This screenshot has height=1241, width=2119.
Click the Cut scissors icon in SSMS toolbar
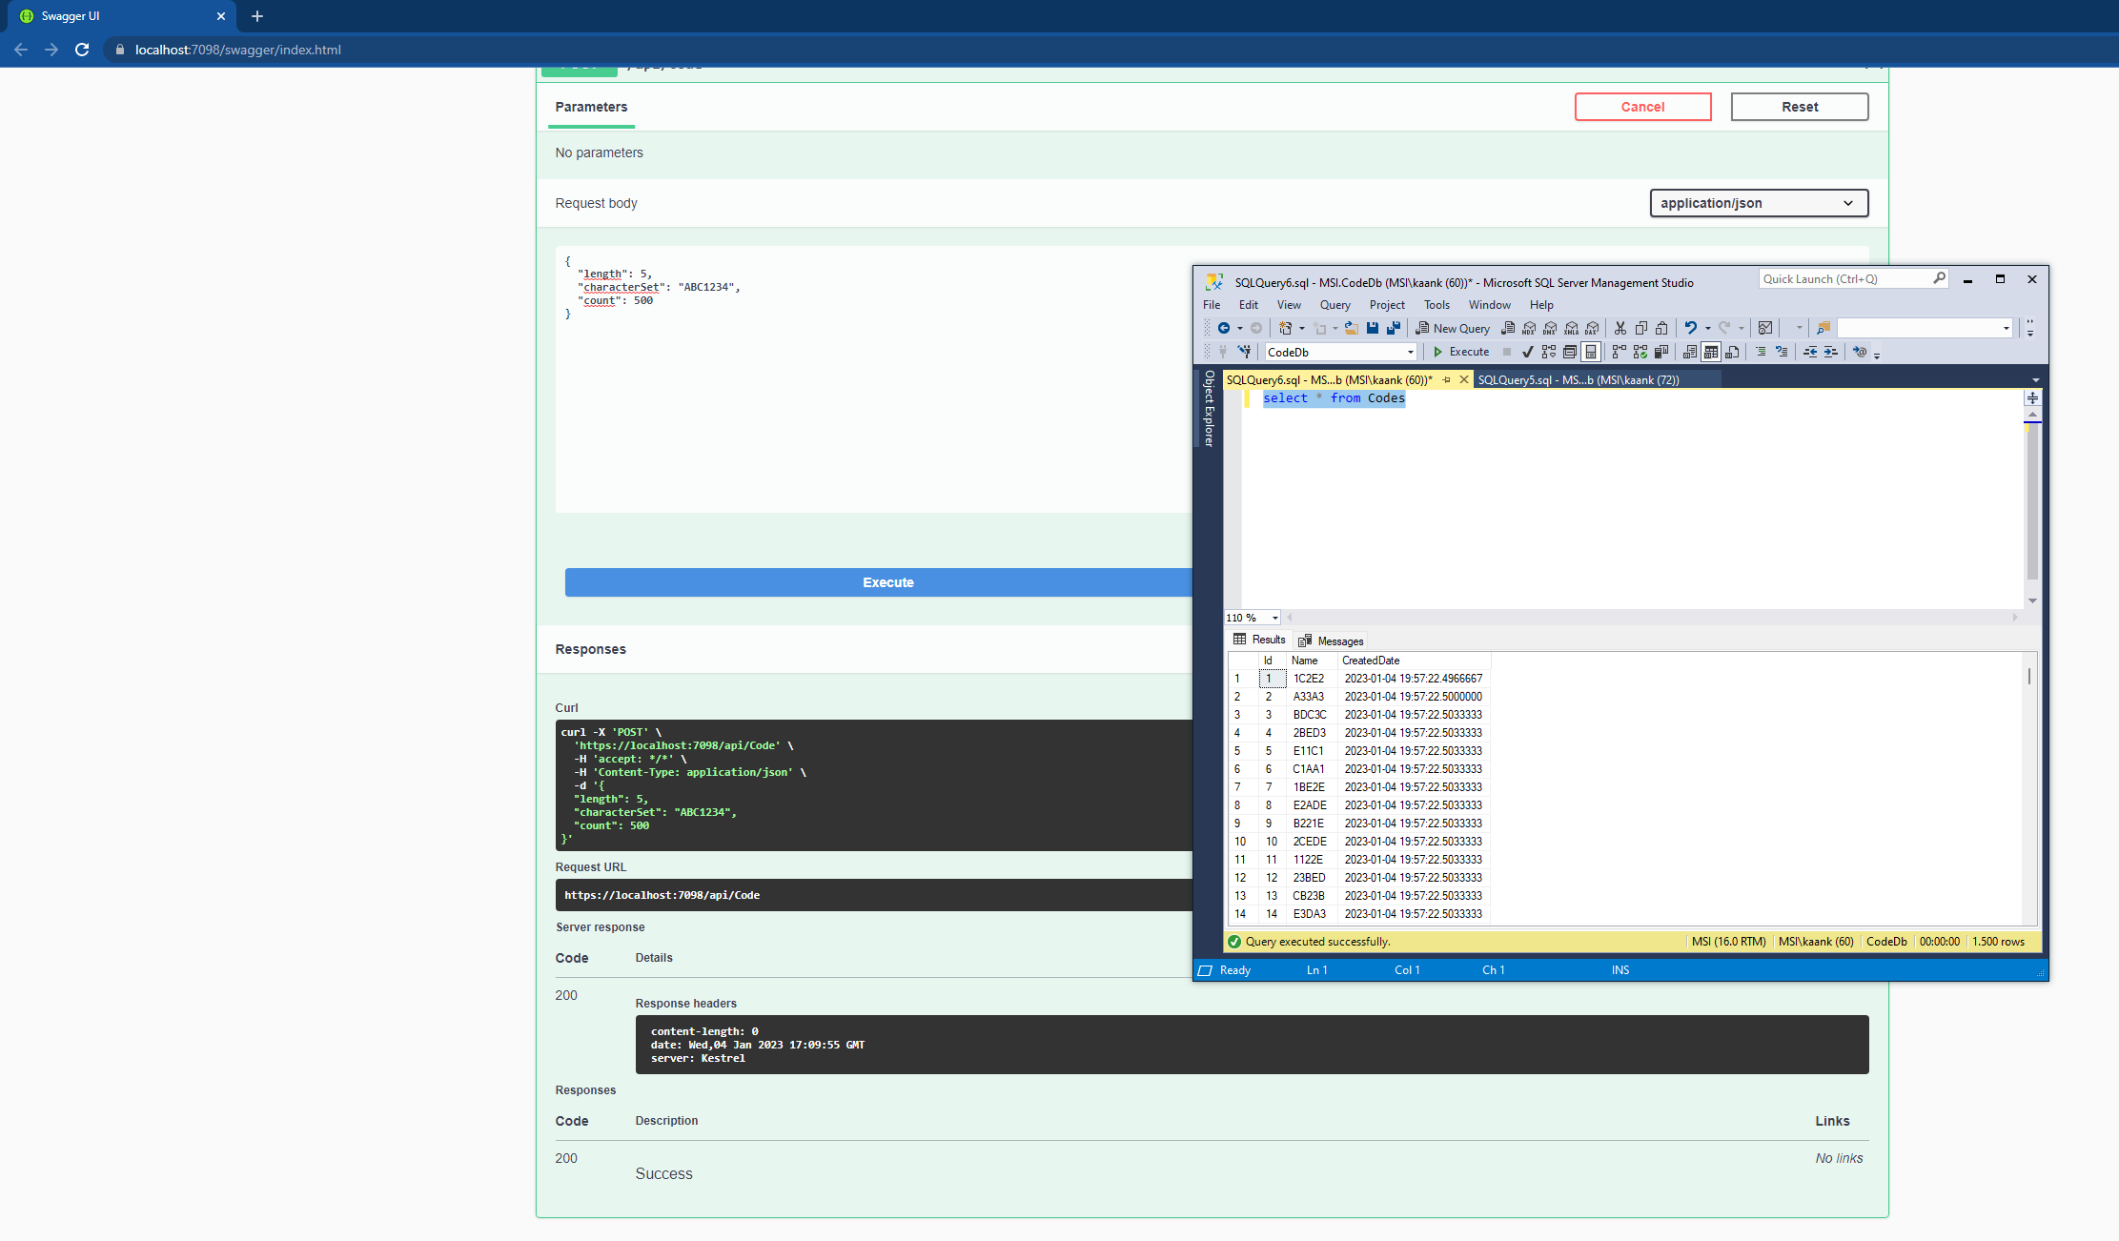pyautogui.click(x=1620, y=328)
